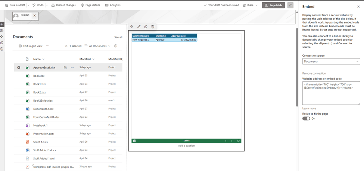Click Edit in grid view
364x171 pixels.
pyautogui.click(x=31, y=46)
